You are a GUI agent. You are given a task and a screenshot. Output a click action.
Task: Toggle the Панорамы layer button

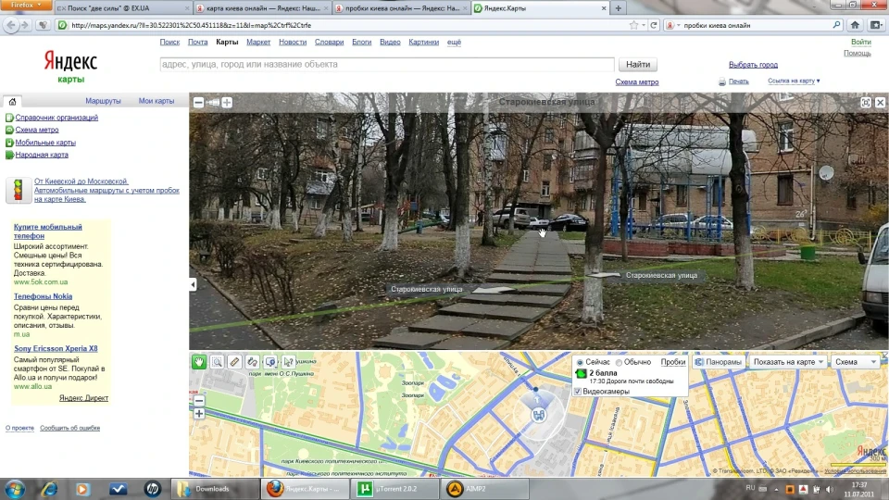(x=719, y=362)
